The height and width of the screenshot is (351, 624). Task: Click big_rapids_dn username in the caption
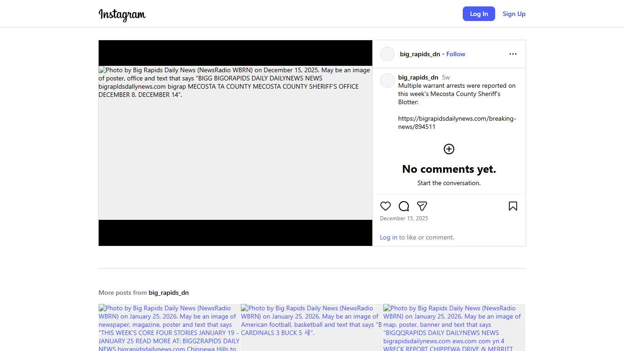click(x=418, y=77)
